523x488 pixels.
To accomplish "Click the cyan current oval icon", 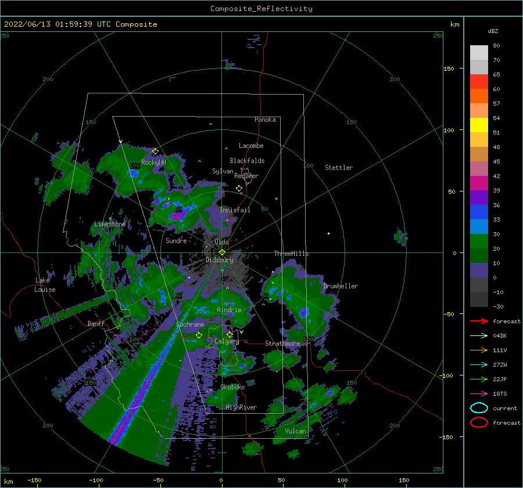I will click(x=479, y=408).
